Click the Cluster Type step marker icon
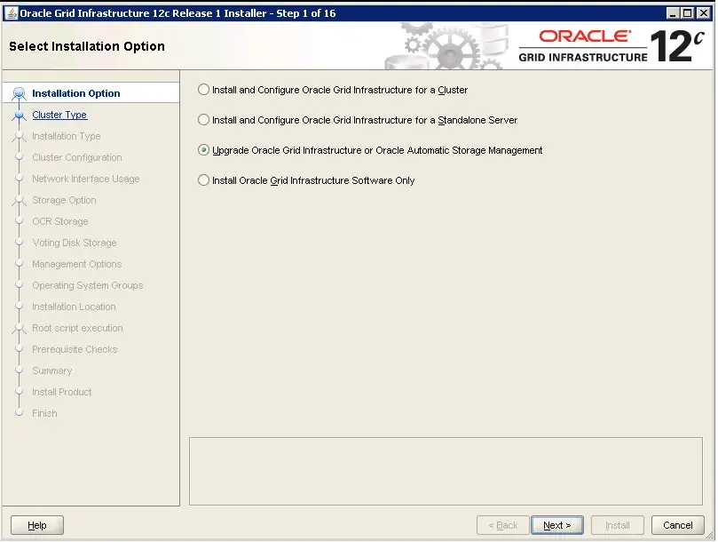The image size is (718, 542). [19, 116]
